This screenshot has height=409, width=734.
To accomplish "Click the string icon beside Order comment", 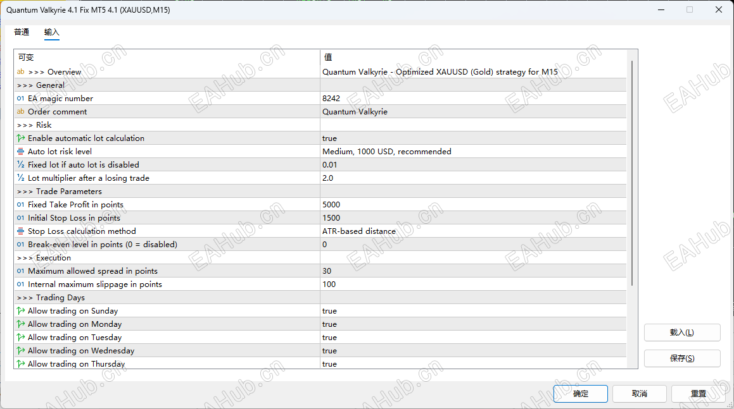I will pos(21,111).
